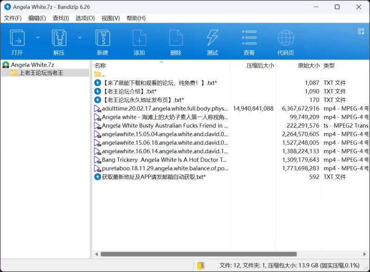Screen dimensions: 370x272
Task: Click the grid layout icon in the toolbar corner
Action: coord(361,31)
